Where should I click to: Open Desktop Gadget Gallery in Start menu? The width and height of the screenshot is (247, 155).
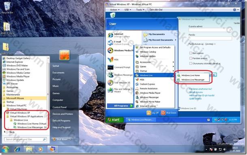pyautogui.click(x=18, y=58)
